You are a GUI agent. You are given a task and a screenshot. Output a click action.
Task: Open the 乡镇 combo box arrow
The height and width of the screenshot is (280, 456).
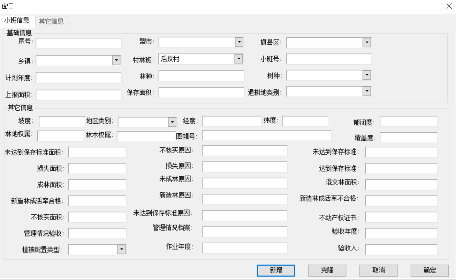pyautogui.click(x=116, y=60)
